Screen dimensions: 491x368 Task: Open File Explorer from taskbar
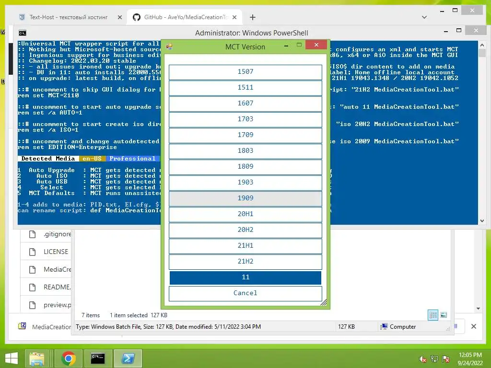[37, 358]
